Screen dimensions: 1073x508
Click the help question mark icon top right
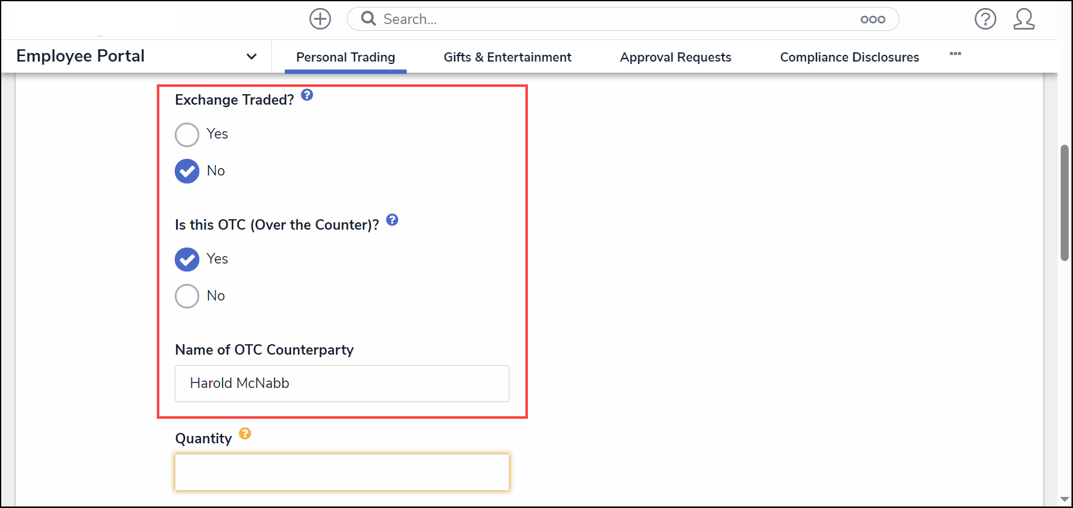coord(985,19)
